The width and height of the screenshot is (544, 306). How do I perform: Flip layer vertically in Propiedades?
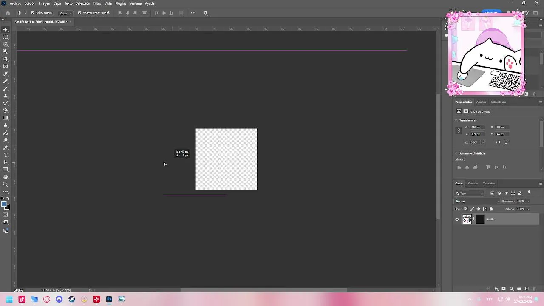pyautogui.click(x=506, y=142)
